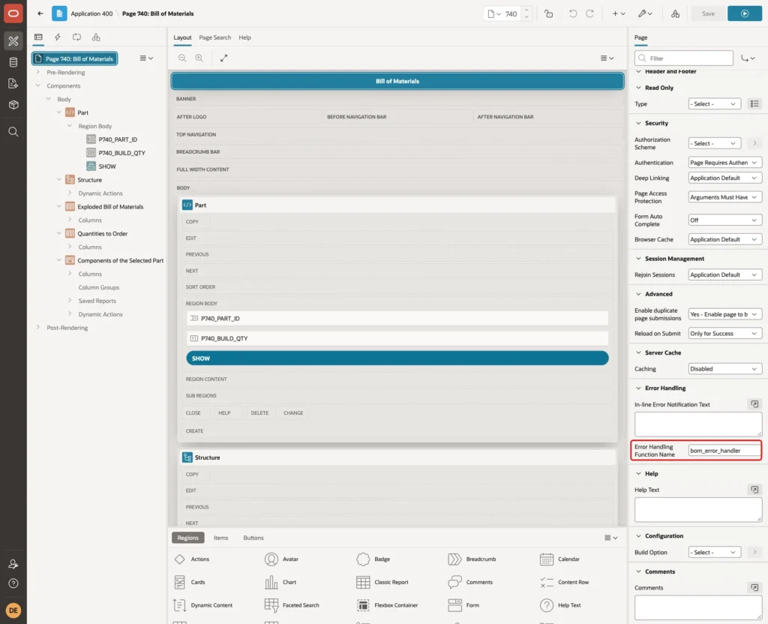The image size is (768, 624).
Task: Increment the page number stepper
Action: click(x=526, y=10)
